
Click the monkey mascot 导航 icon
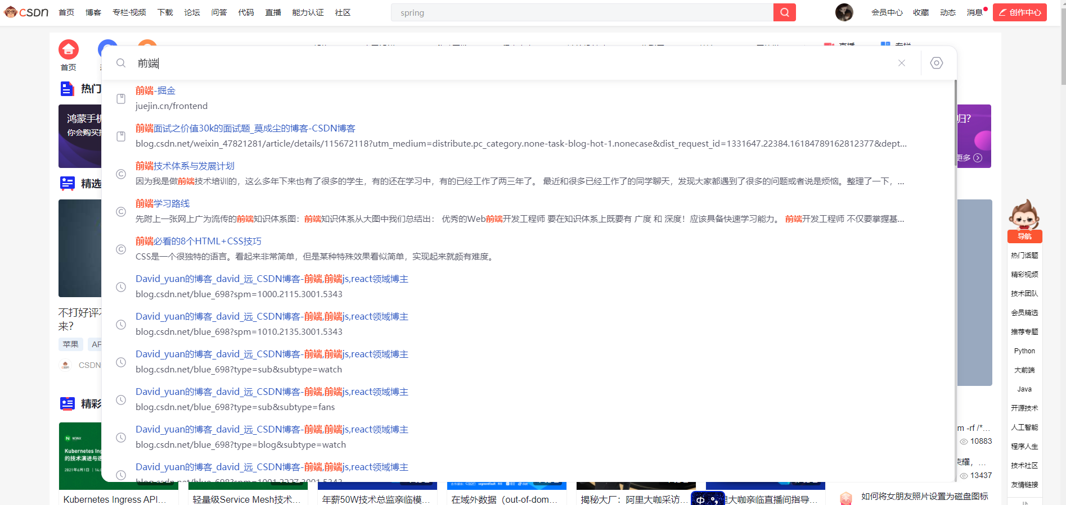1024,220
